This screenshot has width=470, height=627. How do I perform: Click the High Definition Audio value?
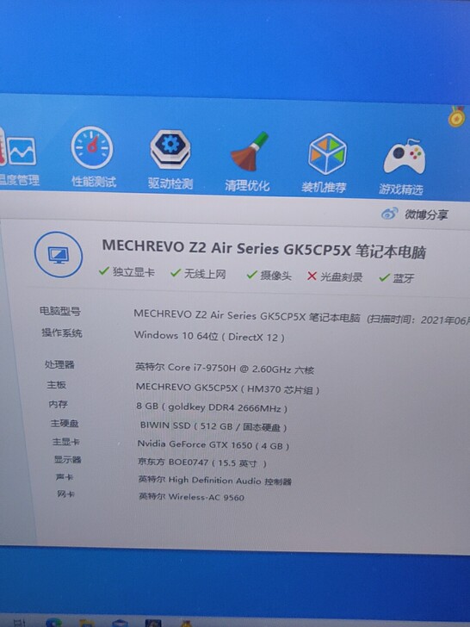click(x=215, y=481)
